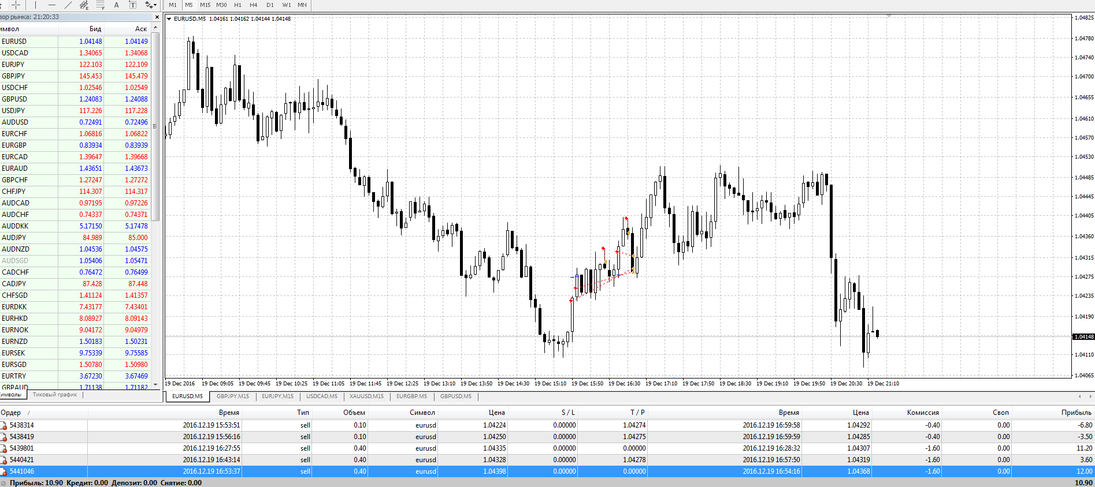Click order 5439801 ticket icon
Viewport: 1095px width, 487px height.
pos(3,449)
